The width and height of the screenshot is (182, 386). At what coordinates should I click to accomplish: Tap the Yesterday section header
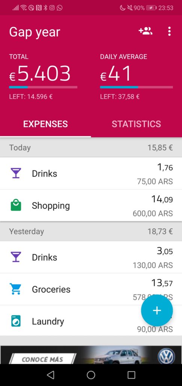point(91,231)
